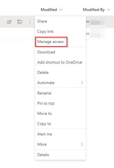Viewport: 114px width, 168px height.
Task: Select Share from the context menu
Action: point(60,21)
